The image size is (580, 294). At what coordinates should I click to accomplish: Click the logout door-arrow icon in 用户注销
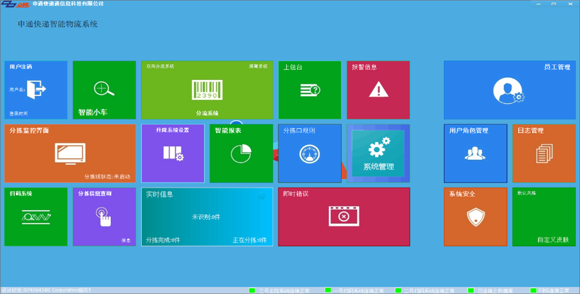point(36,89)
